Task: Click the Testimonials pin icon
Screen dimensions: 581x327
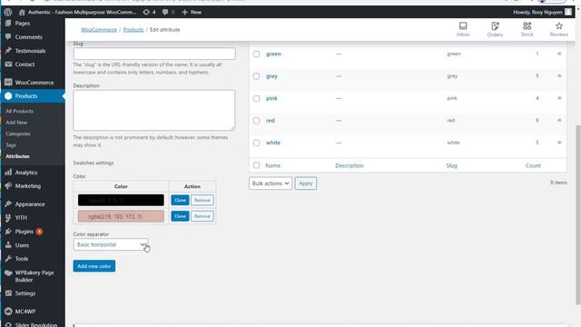Action: pos(8,51)
